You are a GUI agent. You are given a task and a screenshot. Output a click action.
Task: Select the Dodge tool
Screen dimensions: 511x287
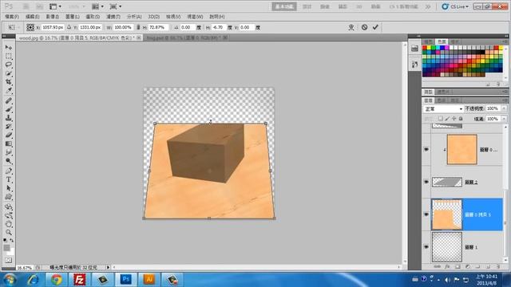point(9,161)
